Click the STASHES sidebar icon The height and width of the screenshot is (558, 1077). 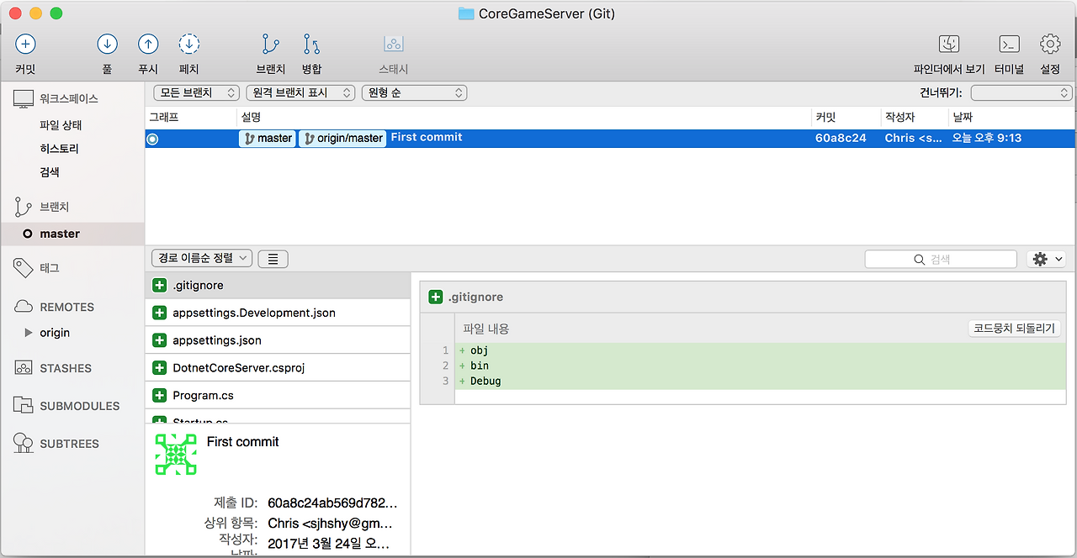click(24, 368)
